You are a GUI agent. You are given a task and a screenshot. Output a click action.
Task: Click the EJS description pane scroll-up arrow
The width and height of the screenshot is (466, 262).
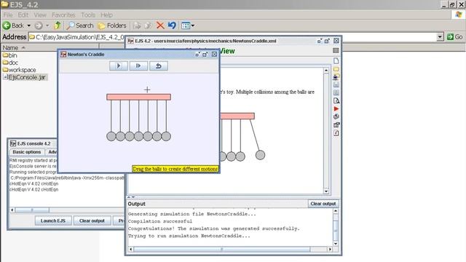[326, 71]
